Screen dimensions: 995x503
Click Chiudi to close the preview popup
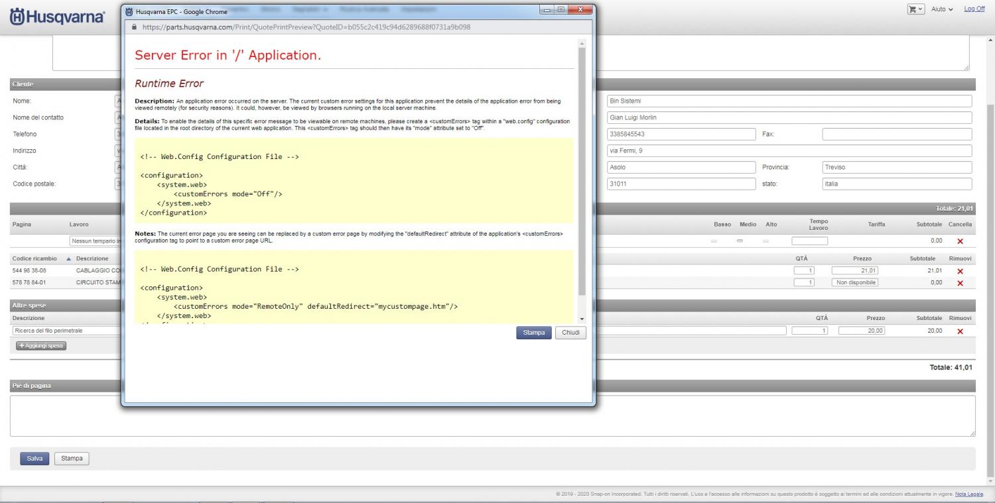pyautogui.click(x=570, y=333)
